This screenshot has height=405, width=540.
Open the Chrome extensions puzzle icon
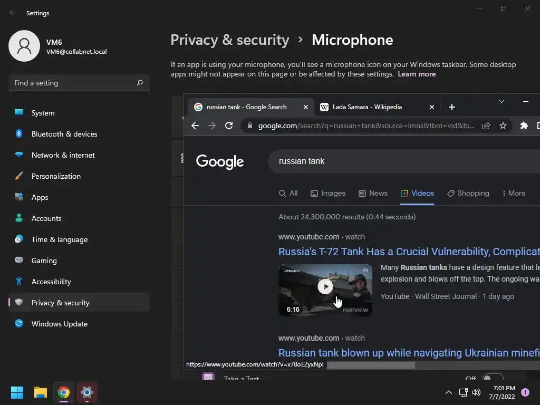pyautogui.click(x=524, y=126)
